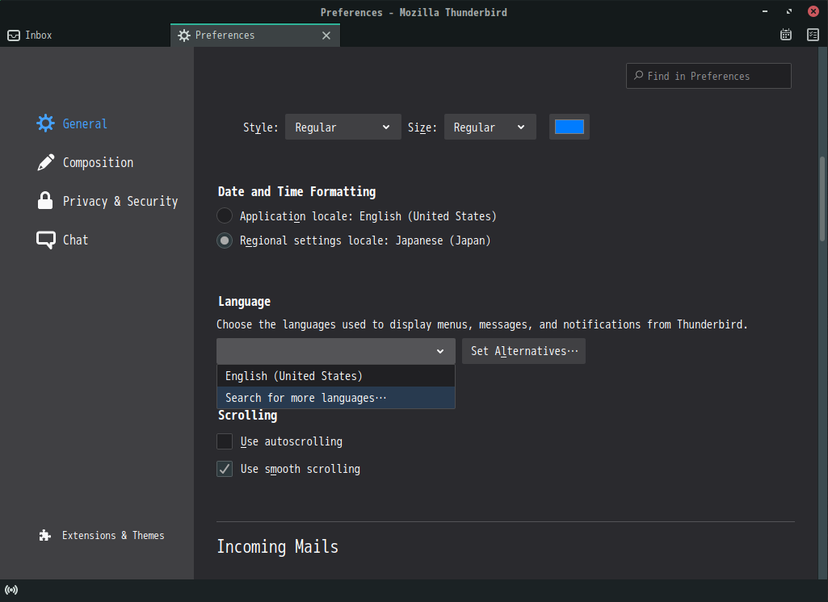The height and width of the screenshot is (602, 828).
Task: Open the font Style dropdown
Action: coord(343,128)
